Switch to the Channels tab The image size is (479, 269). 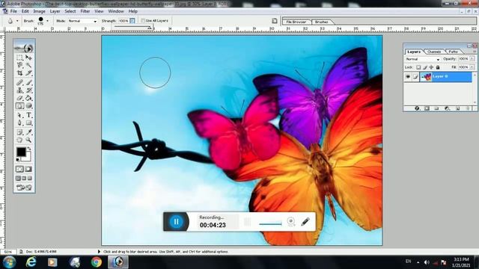click(434, 52)
